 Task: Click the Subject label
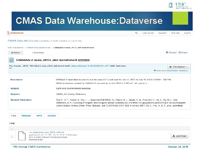(x=15, y=88)
